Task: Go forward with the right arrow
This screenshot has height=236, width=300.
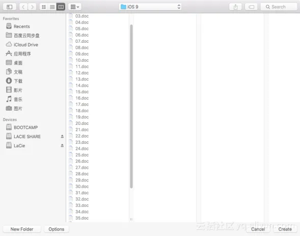Action: 32,7
